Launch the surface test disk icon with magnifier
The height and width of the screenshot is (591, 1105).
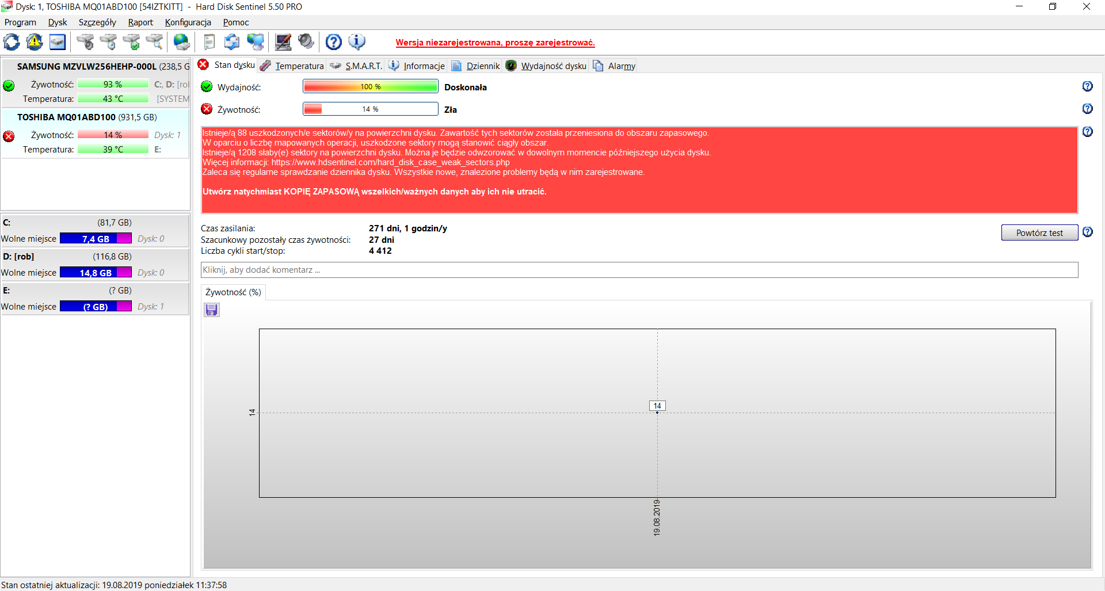tap(154, 42)
